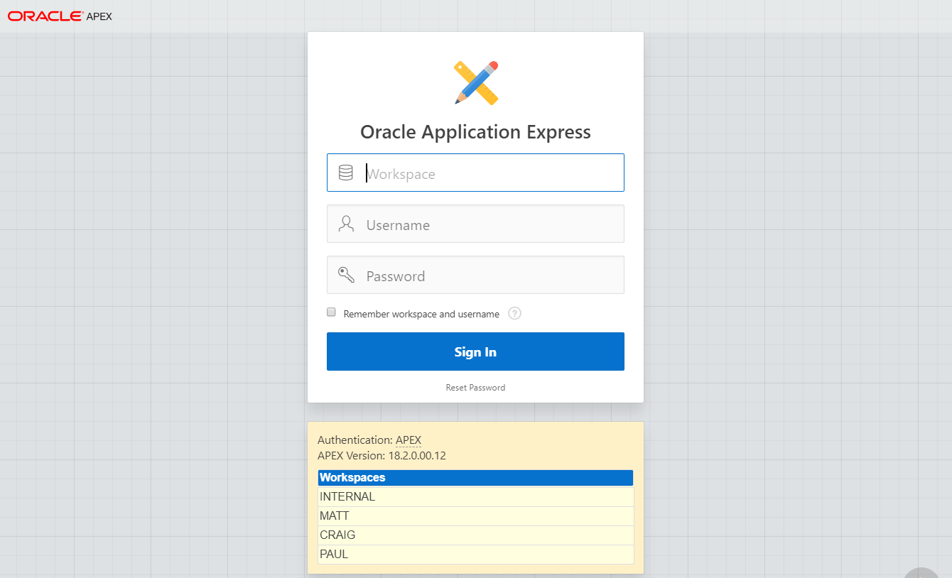This screenshot has width=952, height=578.
Task: Focus the Workspace input field
Action: coord(475,173)
